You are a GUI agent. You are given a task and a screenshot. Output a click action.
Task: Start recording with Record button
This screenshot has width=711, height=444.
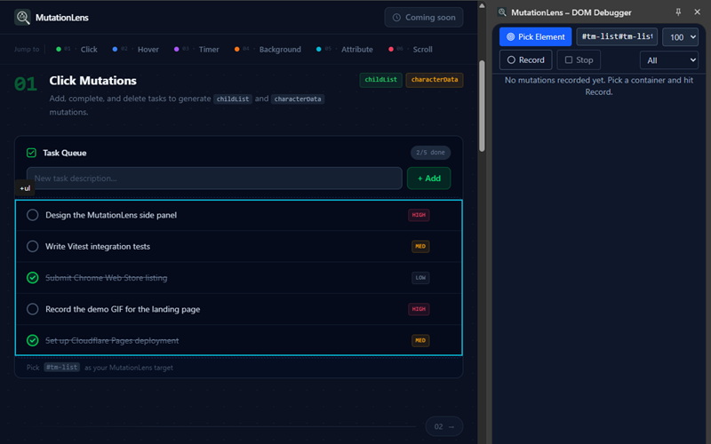[x=525, y=59]
